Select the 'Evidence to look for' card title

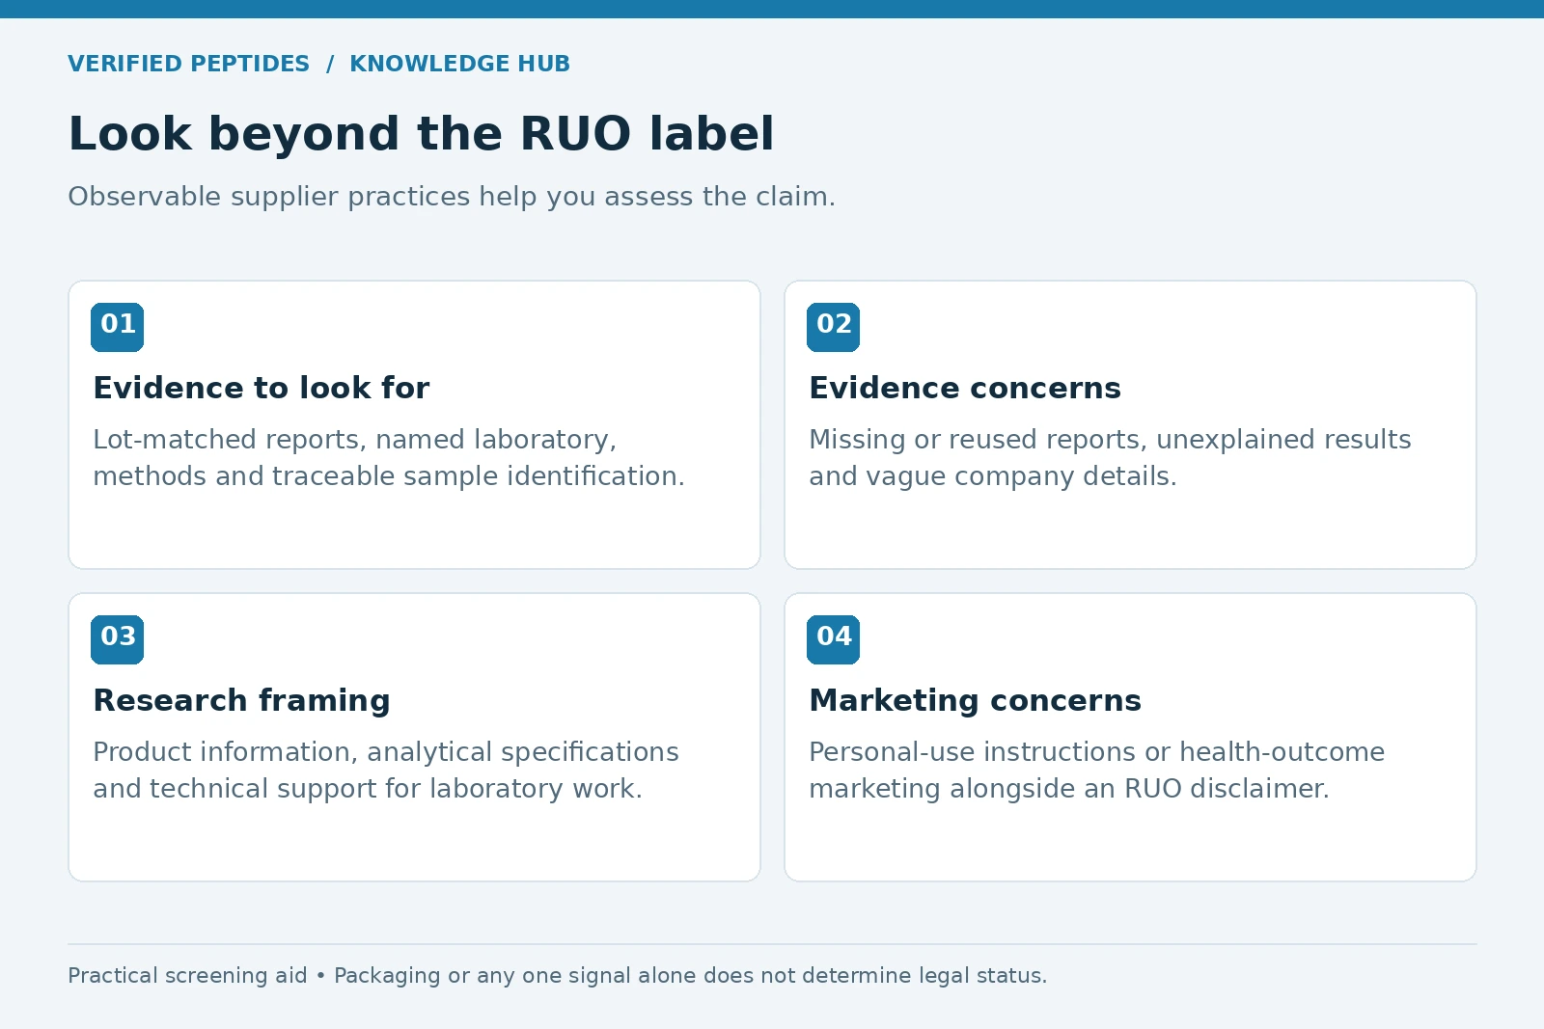262,388
